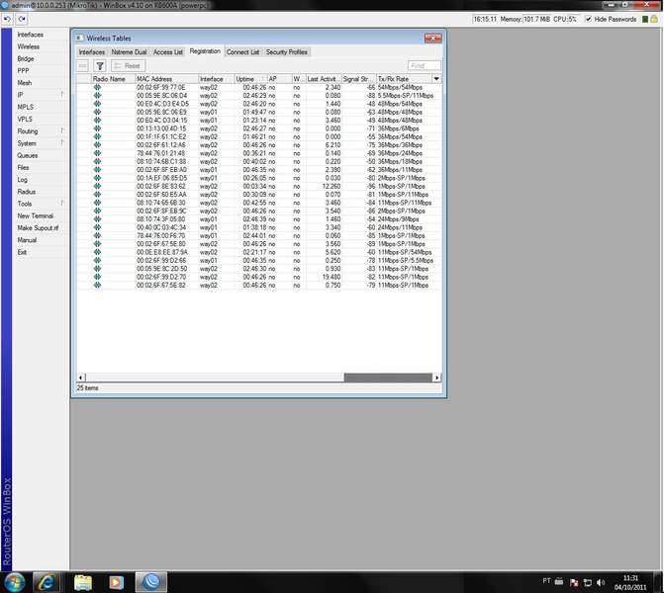
Task: Expand the IP submenu
Action: [x=62, y=95]
